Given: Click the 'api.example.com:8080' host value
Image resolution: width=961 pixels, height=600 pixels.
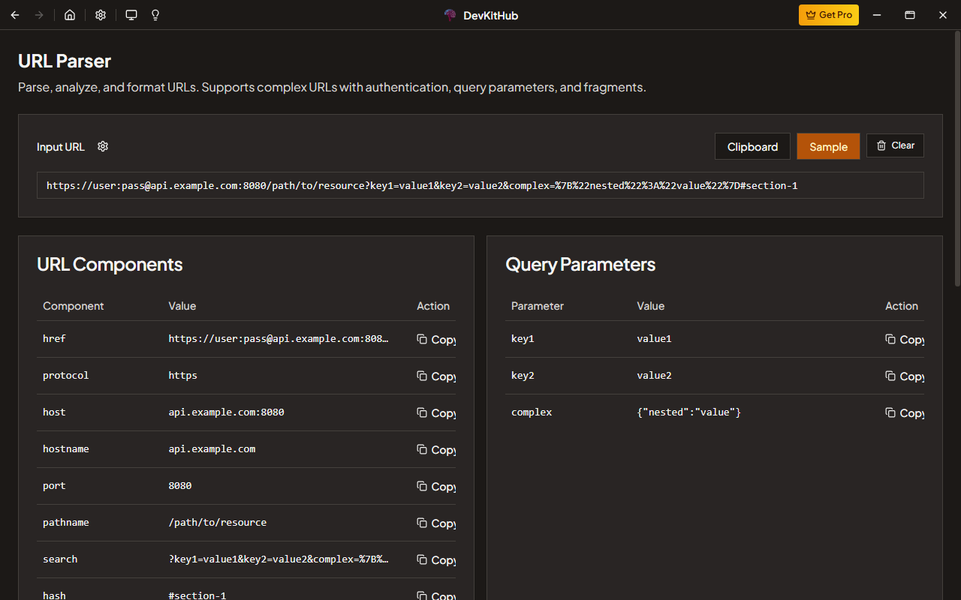Looking at the screenshot, I should pos(226,412).
